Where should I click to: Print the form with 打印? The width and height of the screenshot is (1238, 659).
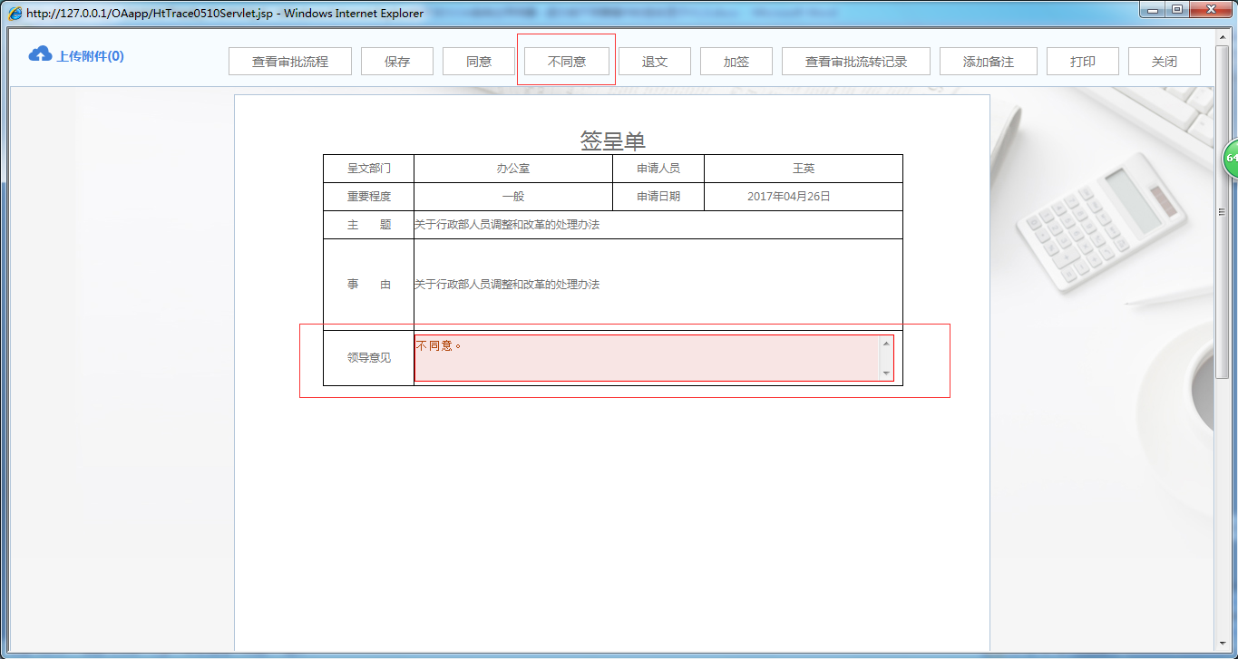1082,61
